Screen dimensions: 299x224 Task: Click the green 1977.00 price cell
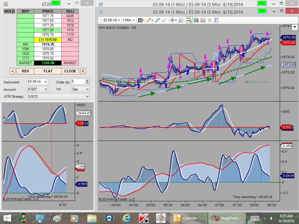[x=48, y=30]
